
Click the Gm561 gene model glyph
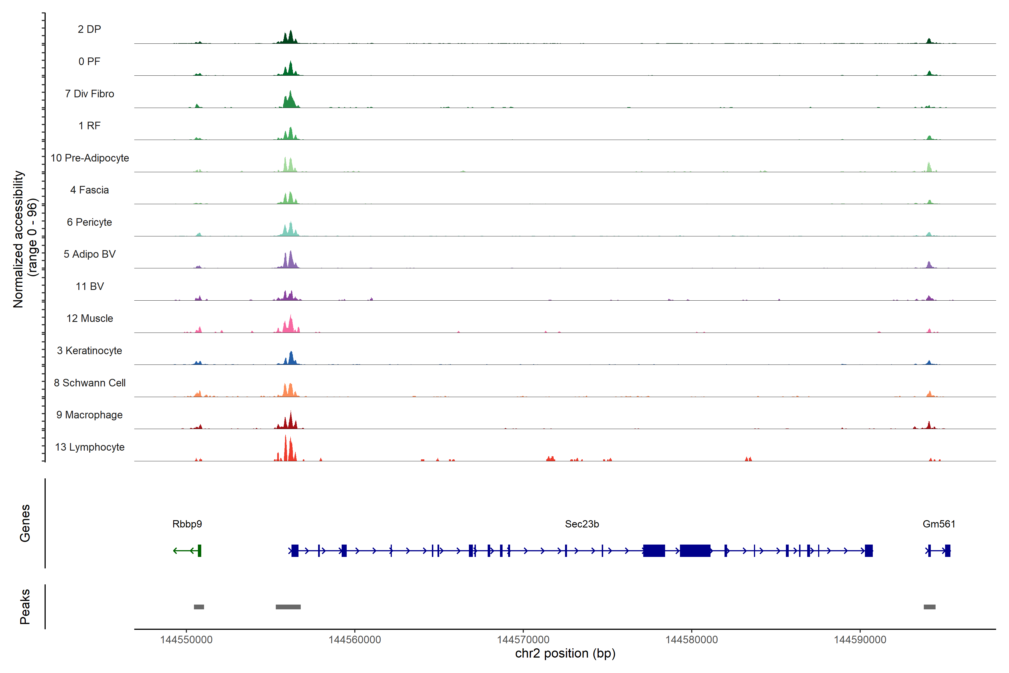938,550
